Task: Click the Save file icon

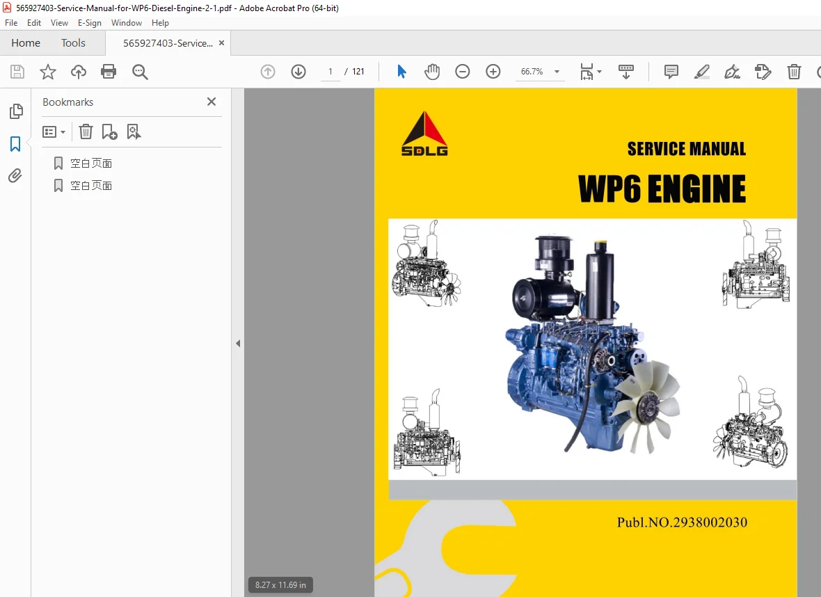Action: [x=17, y=72]
